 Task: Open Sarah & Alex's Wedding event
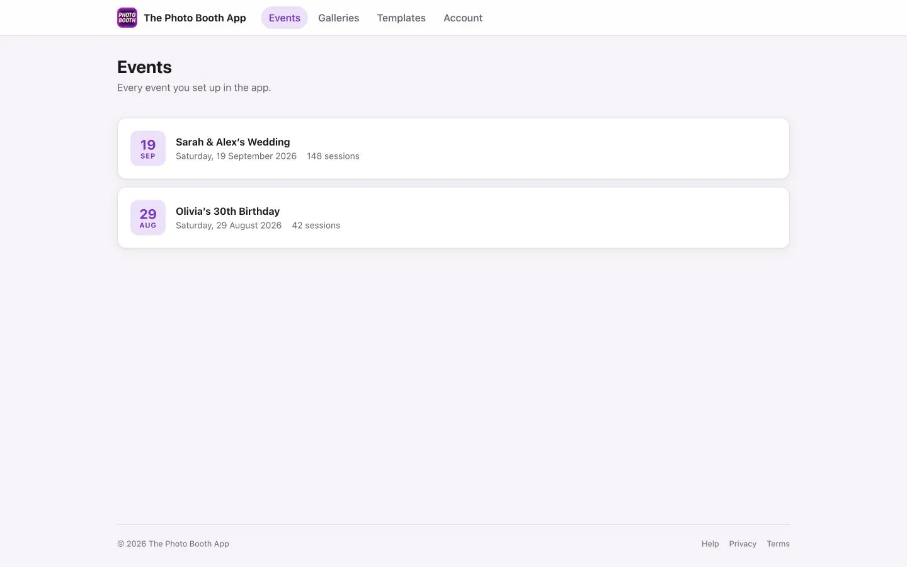tap(453, 148)
